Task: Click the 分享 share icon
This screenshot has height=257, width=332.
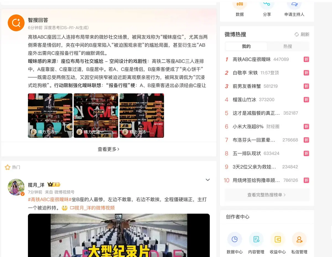Action: point(267,5)
